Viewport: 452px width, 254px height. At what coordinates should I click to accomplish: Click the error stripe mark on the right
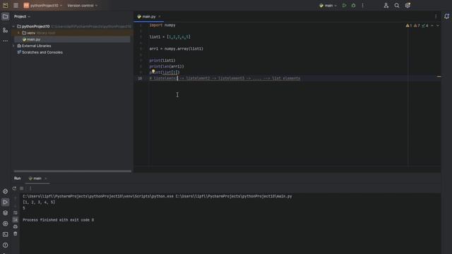point(439,77)
